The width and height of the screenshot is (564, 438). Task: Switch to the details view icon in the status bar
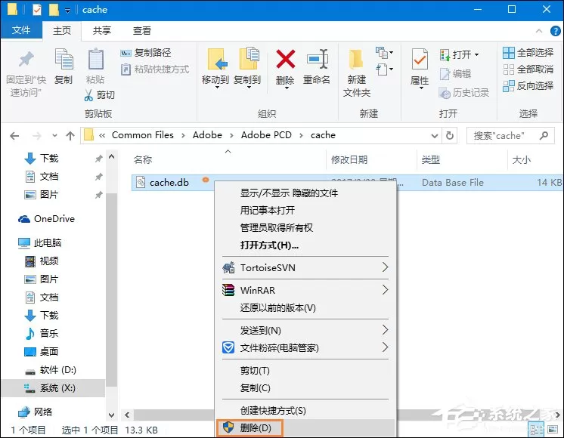coord(536,430)
